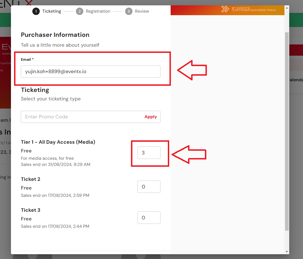Click 'Sales end on 17/08/2024, 2:44 PM'

point(55,226)
